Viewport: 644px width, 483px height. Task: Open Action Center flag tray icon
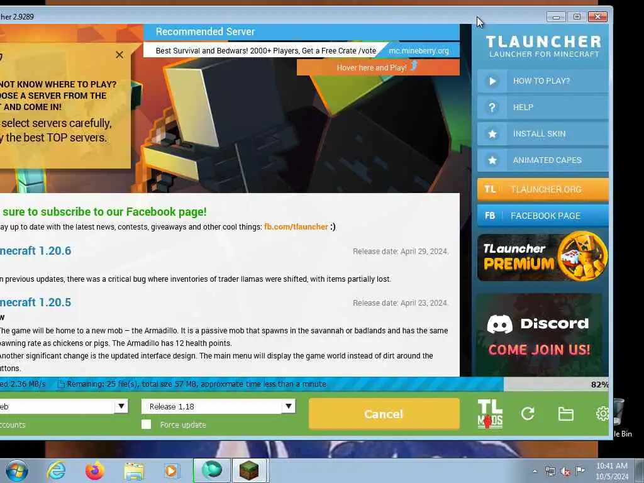point(580,471)
